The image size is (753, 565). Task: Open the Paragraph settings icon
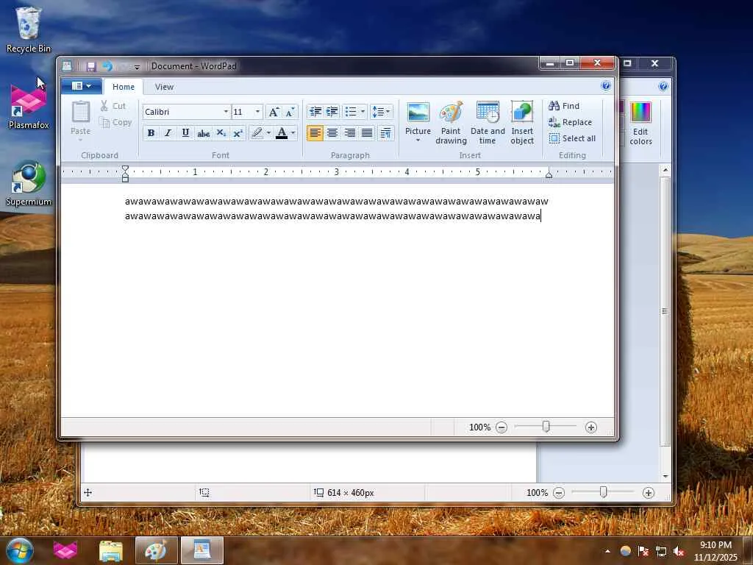coord(385,133)
